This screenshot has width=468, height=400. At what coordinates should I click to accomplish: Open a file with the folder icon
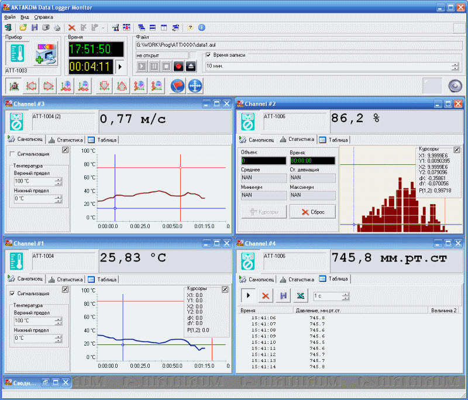click(23, 27)
